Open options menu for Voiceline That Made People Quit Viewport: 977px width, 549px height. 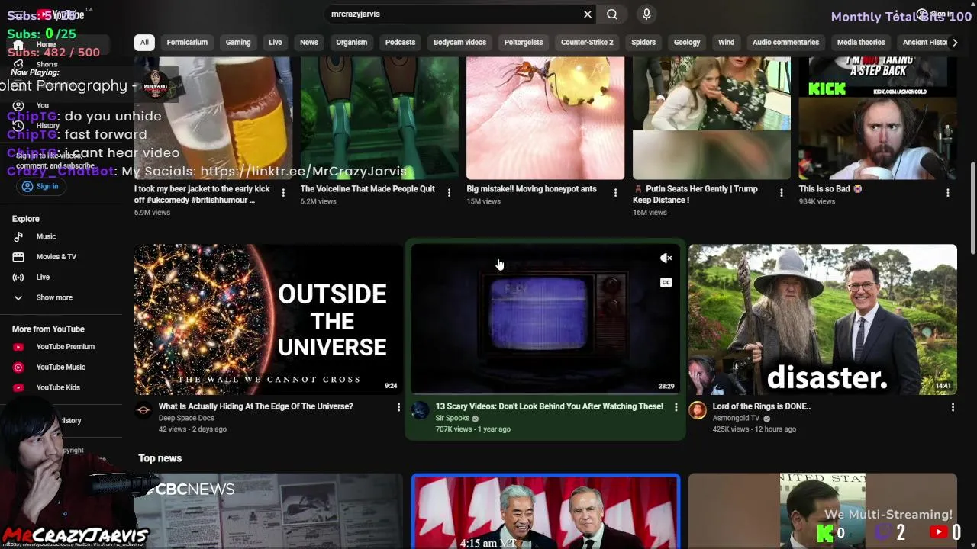[449, 193]
